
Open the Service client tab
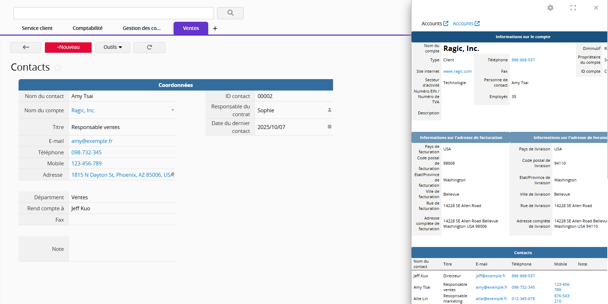[x=37, y=28]
